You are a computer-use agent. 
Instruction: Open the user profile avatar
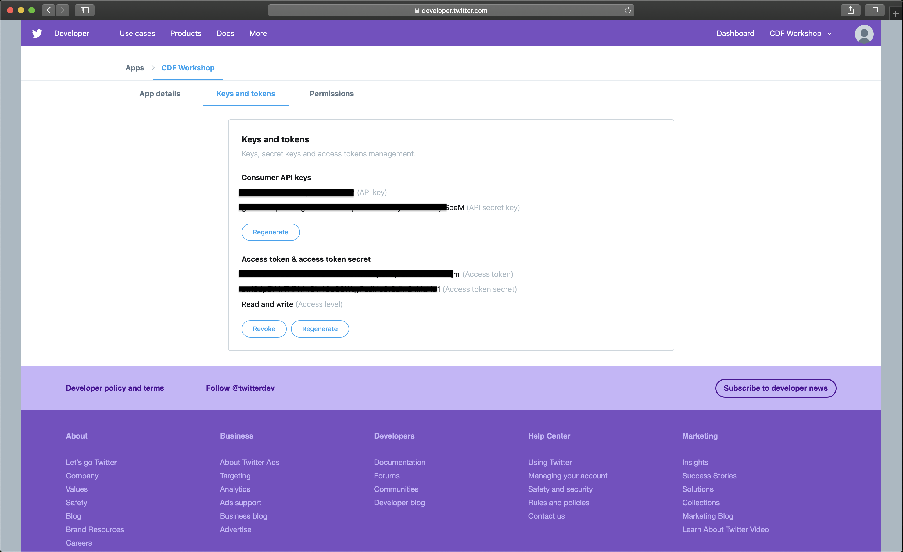click(864, 34)
